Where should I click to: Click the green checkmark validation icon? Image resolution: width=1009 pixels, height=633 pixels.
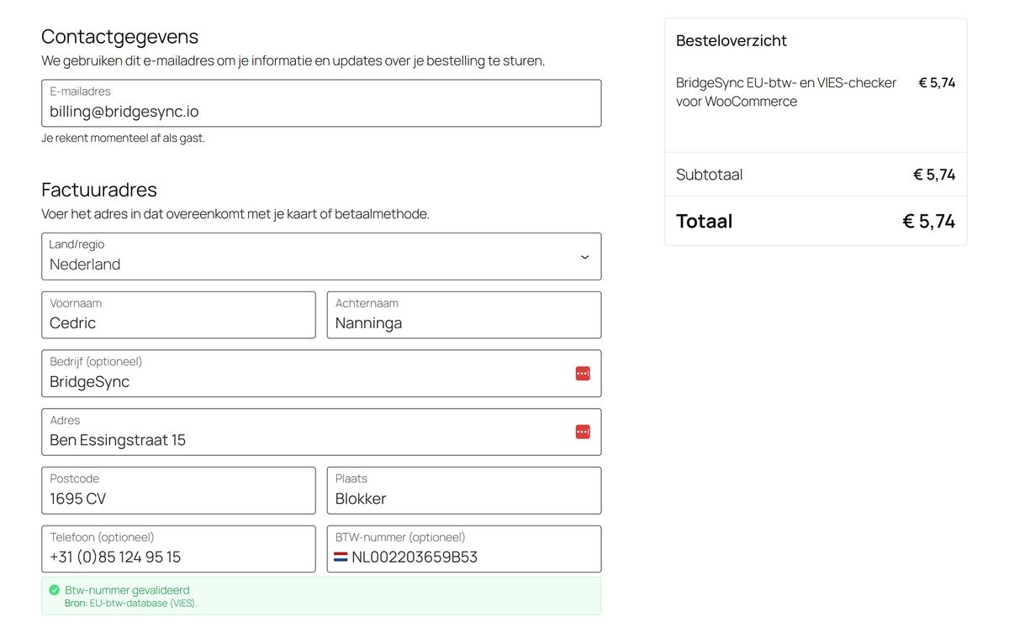[x=55, y=590]
